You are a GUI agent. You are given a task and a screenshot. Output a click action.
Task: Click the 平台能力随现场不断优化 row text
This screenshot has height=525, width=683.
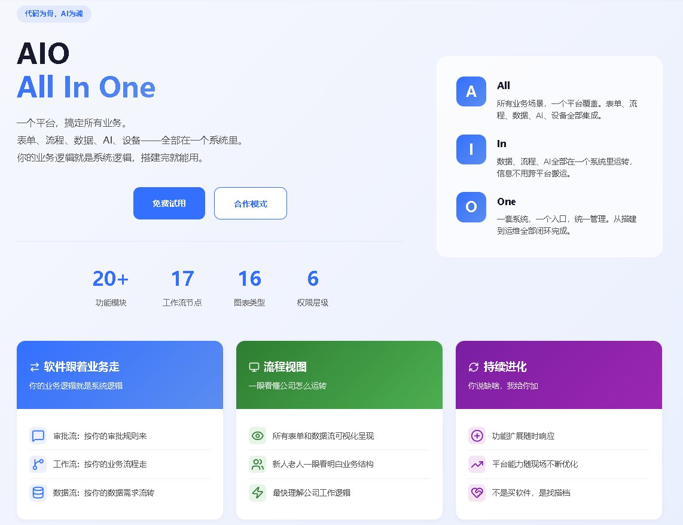tap(535, 464)
